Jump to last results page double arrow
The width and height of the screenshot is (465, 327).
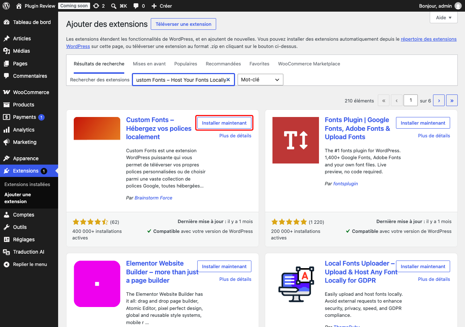(452, 101)
